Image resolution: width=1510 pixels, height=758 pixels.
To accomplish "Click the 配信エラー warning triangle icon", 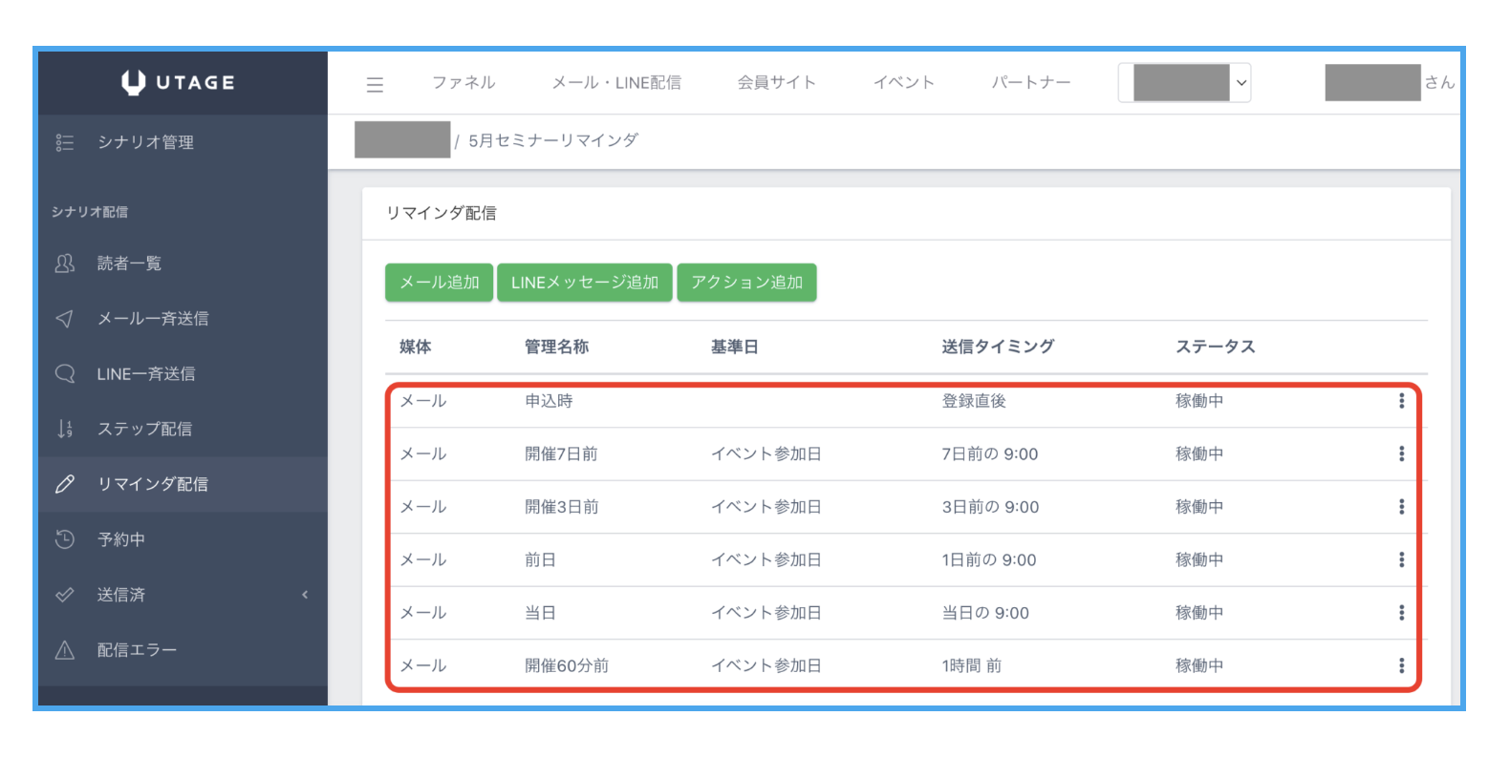I will (65, 650).
